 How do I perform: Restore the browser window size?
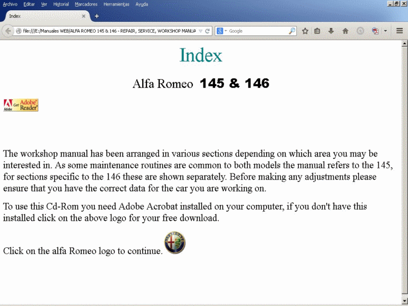pyautogui.click(x=396, y=4)
